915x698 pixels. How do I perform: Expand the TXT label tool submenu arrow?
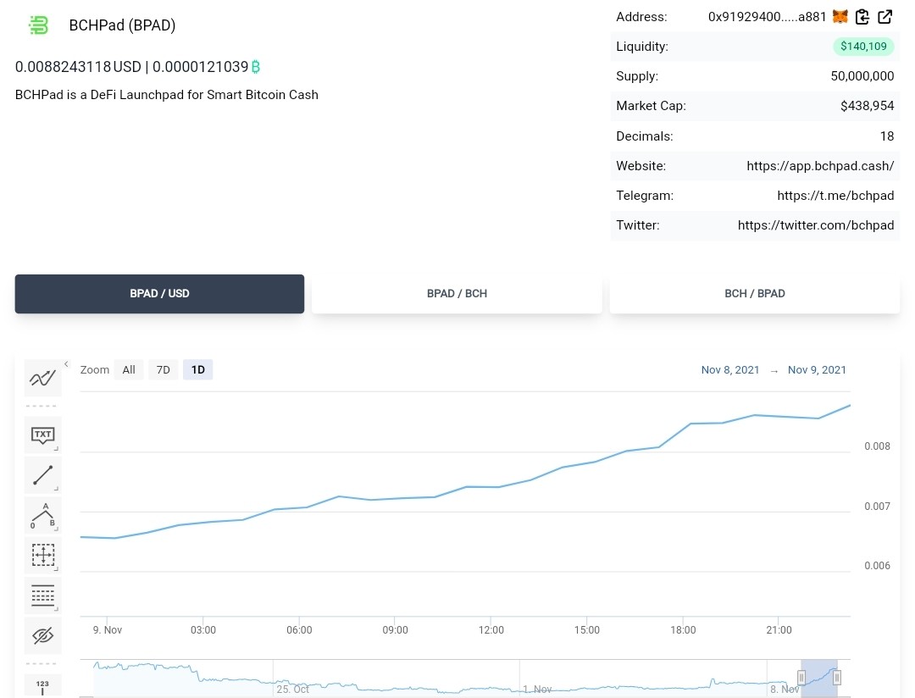click(57, 448)
